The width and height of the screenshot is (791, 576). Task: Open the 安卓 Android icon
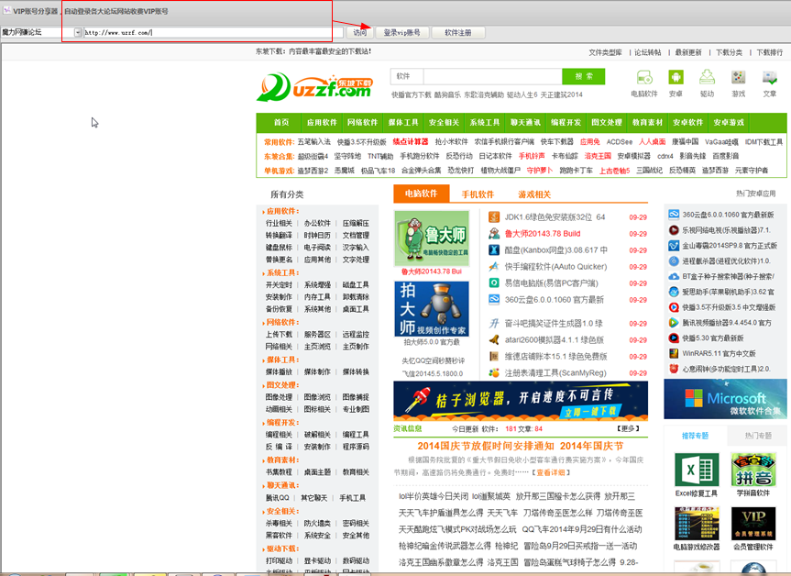coord(676,77)
